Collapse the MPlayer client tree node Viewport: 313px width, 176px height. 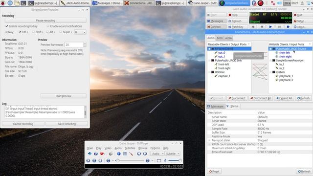[x=209, y=49]
